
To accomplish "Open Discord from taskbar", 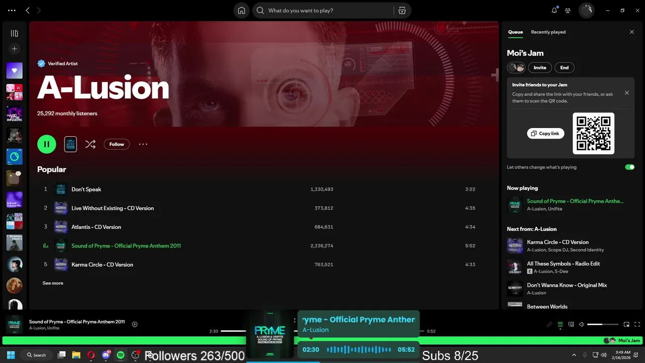I will pos(106,355).
